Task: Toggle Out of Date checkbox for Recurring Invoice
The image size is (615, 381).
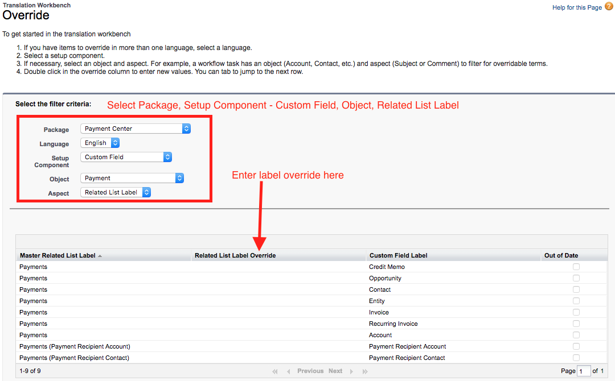Action: click(576, 324)
